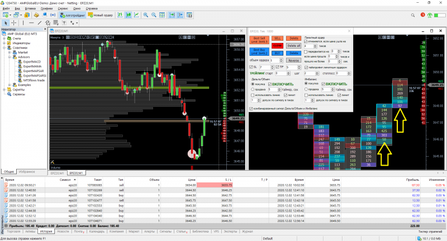Click the Delete all button
Viewport: 447px width, 241px height.
click(x=294, y=46)
